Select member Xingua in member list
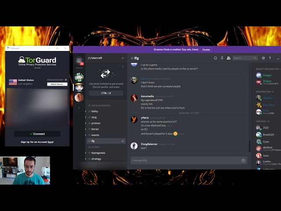The width and height of the screenshot is (281, 211). click(267, 82)
